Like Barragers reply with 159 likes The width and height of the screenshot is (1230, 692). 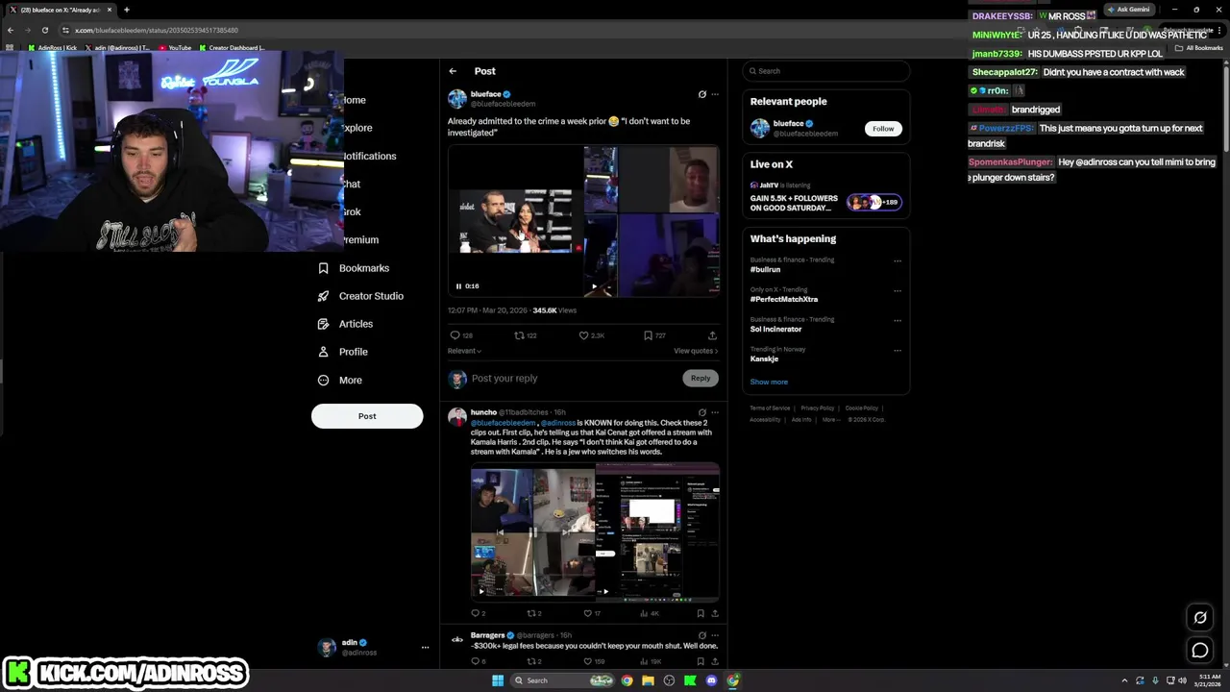[x=594, y=661]
